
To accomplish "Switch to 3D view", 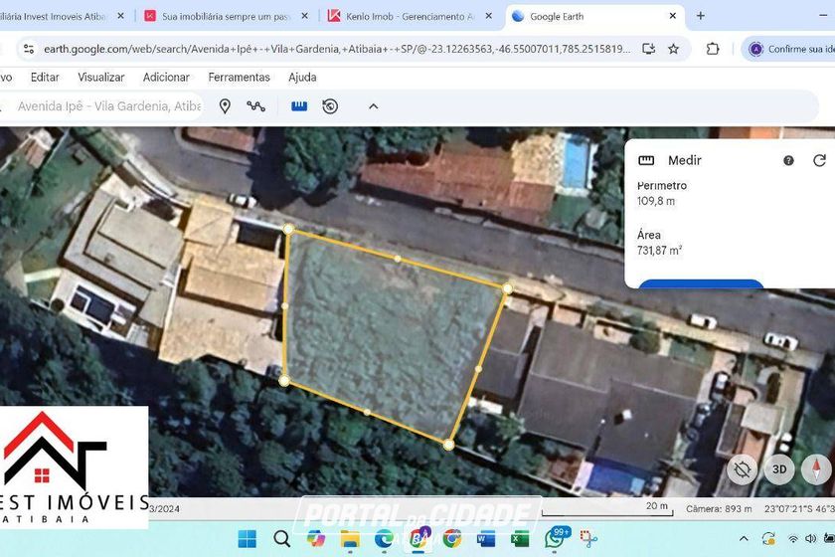I will point(779,469).
